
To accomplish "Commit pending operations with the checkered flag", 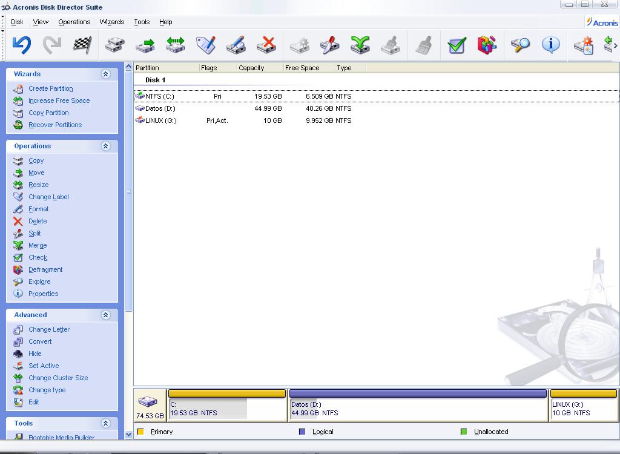I will point(82,45).
